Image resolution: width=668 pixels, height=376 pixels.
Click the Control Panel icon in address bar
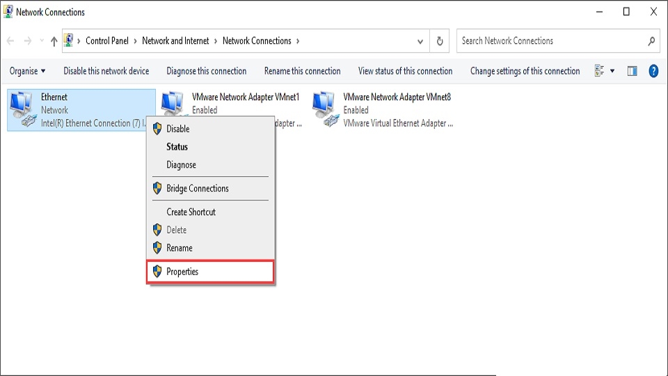tap(69, 40)
